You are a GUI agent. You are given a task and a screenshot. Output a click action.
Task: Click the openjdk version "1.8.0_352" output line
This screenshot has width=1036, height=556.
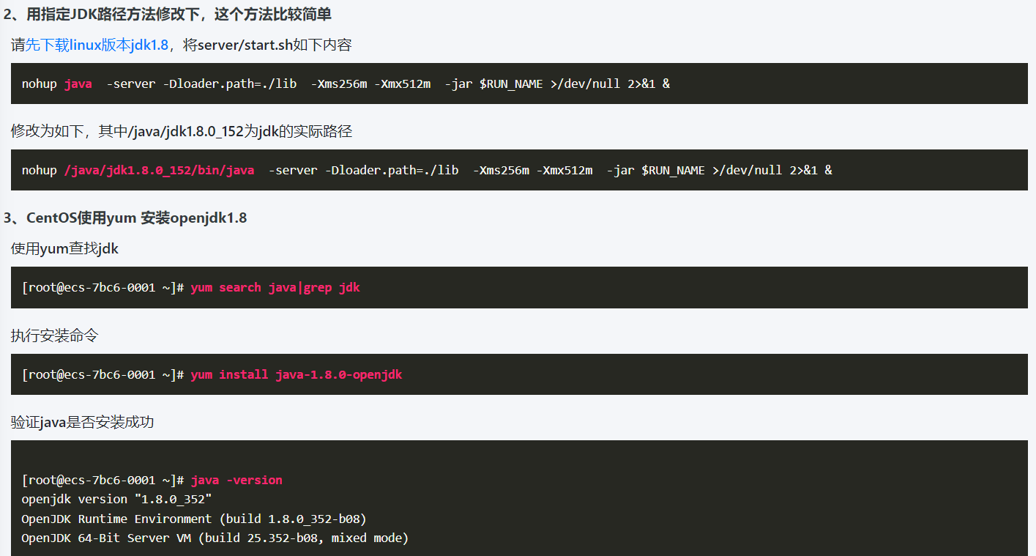point(116,499)
